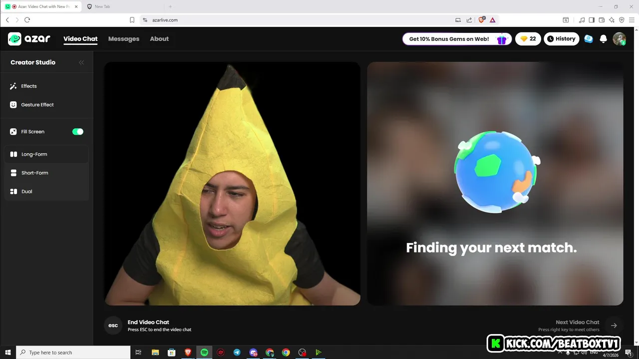
Task: Click the ESC End Video Chat button
Action: 113,326
